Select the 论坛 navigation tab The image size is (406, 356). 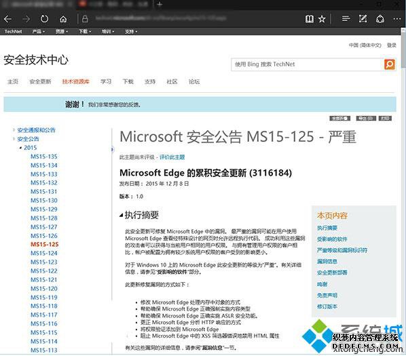(194, 81)
